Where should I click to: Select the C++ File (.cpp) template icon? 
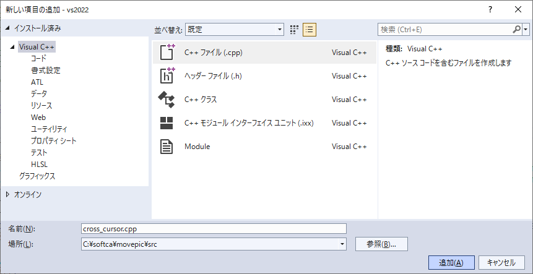point(167,53)
